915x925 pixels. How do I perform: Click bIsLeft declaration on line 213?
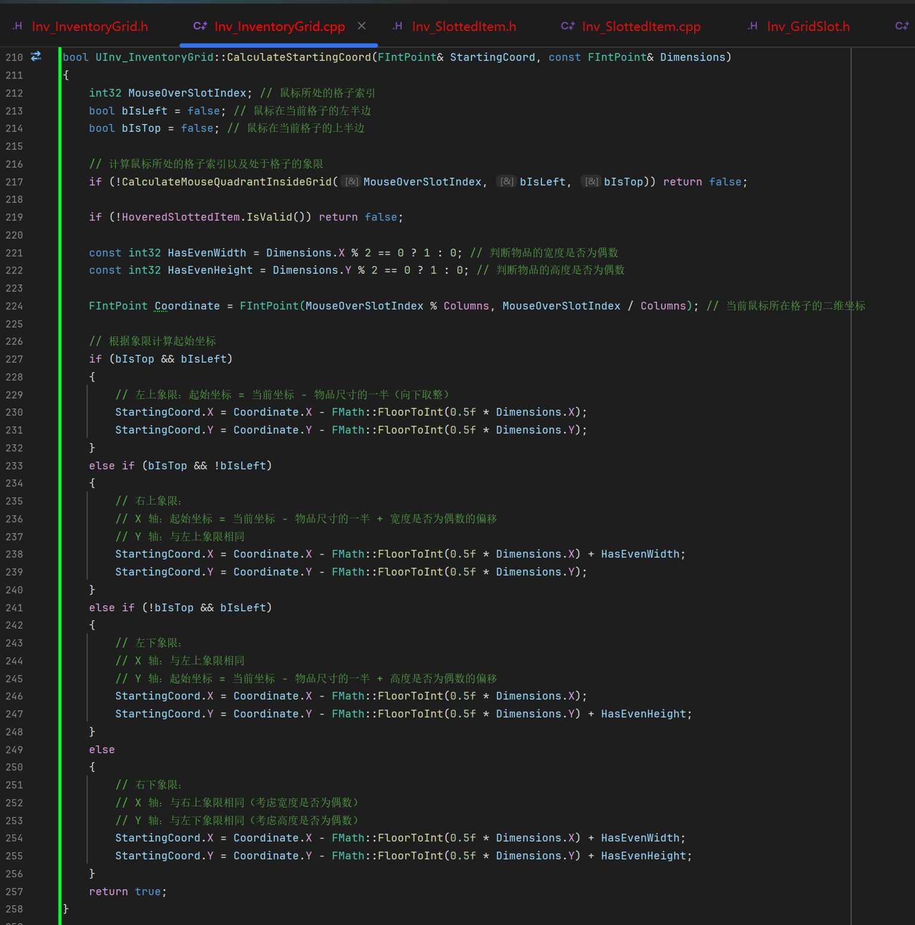[144, 111]
